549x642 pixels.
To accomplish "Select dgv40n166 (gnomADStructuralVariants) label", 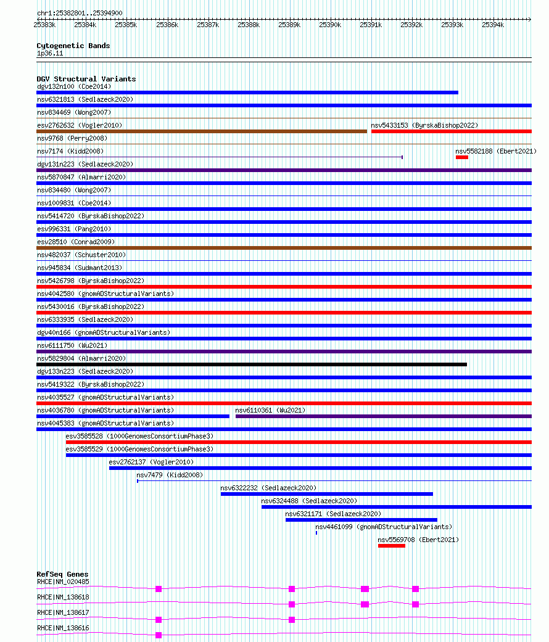I will tap(104, 333).
